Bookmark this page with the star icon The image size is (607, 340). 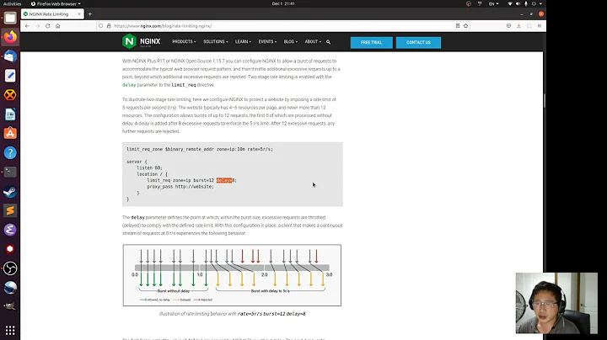pos(465,26)
